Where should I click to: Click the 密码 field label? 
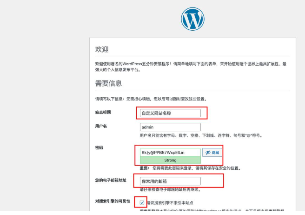99,148
